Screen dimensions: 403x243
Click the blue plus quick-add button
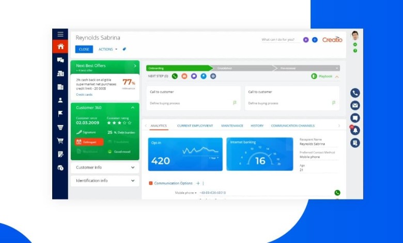click(315, 40)
